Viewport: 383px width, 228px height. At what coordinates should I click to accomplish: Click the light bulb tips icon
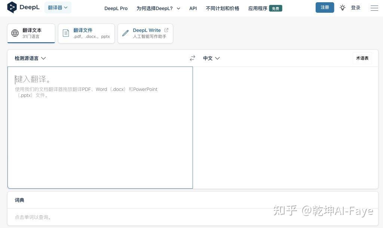(343, 7)
